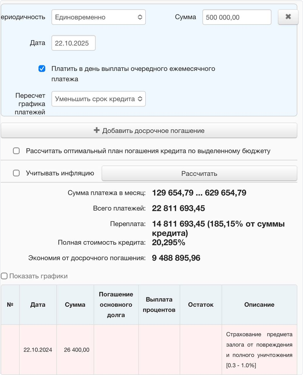303x375 pixels.
Task: Click the Дата field showing 22.10.2025
Action: click(73, 43)
